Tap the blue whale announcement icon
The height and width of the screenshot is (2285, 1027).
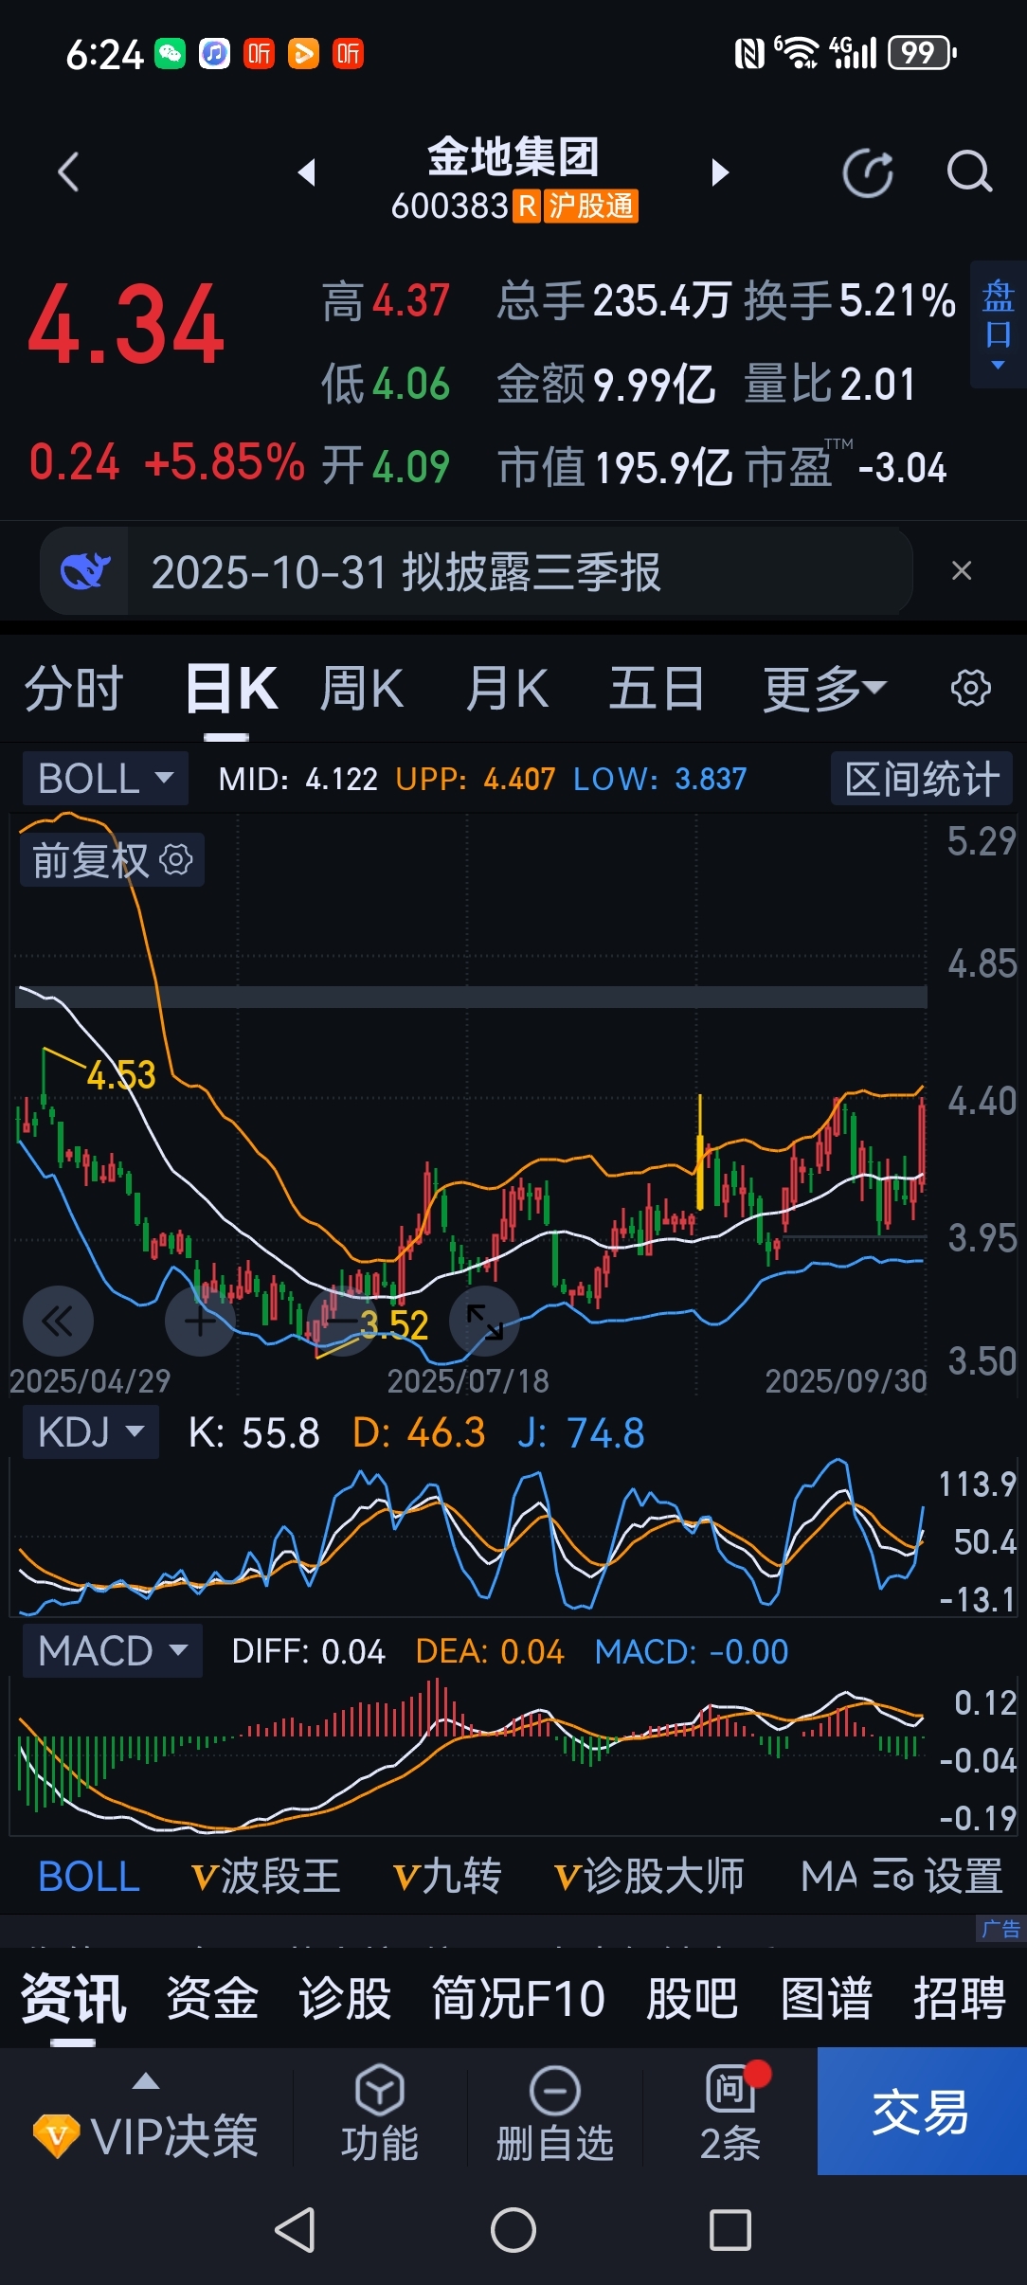pos(85,571)
